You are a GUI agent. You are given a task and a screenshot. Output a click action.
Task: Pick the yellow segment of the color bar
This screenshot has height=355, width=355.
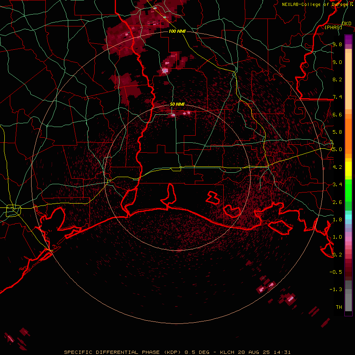click(x=348, y=169)
